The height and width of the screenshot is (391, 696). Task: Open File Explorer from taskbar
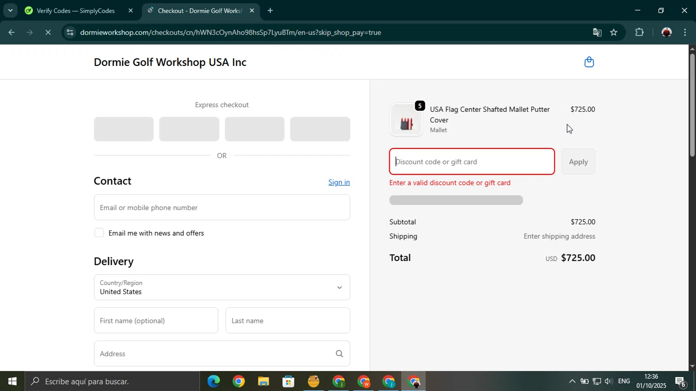point(264,381)
